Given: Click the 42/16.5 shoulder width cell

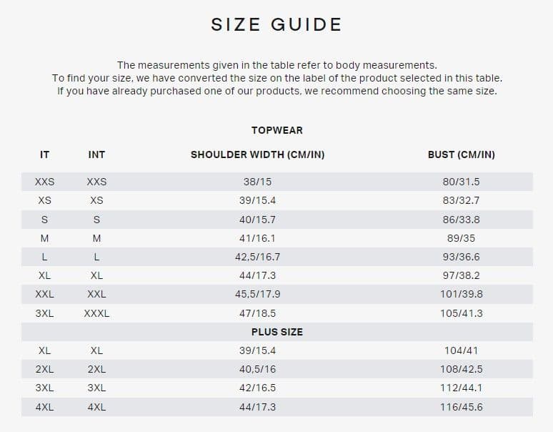Looking at the screenshot, I should [257, 388].
